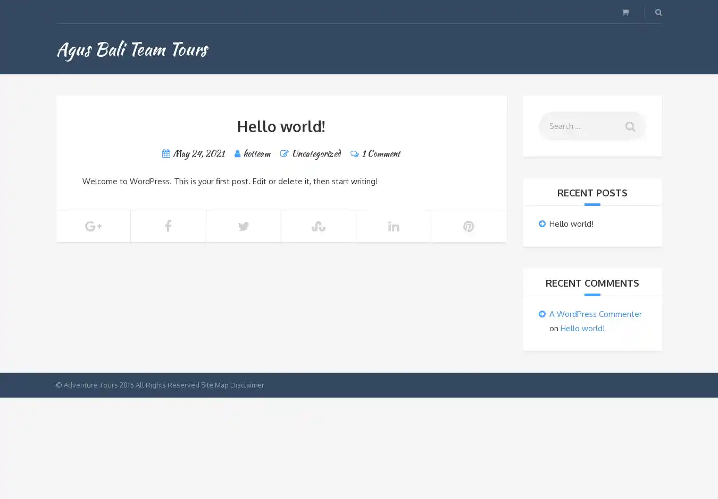Jump to the 1 Comment link
718x499 pixels.
(x=381, y=154)
